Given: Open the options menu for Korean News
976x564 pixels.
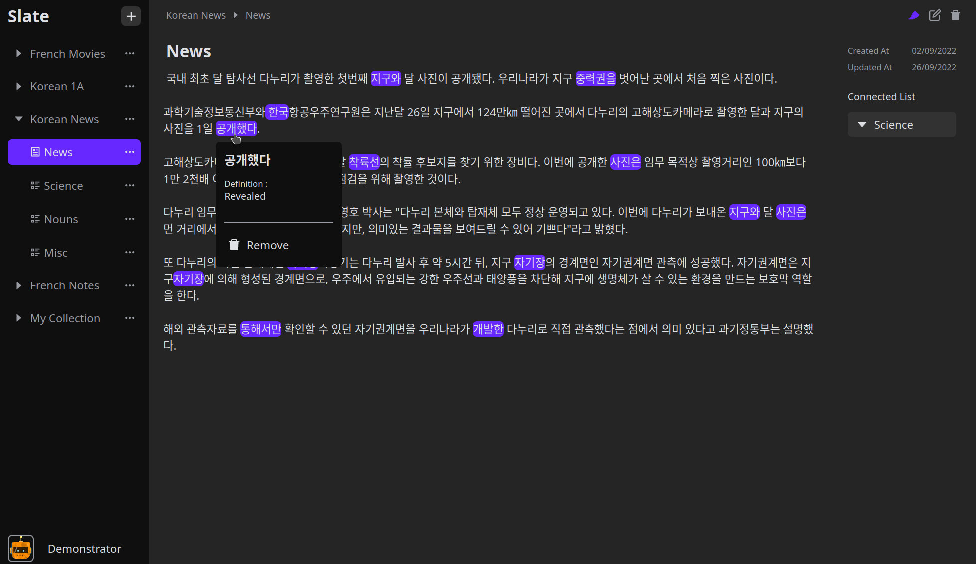Looking at the screenshot, I should (x=130, y=119).
